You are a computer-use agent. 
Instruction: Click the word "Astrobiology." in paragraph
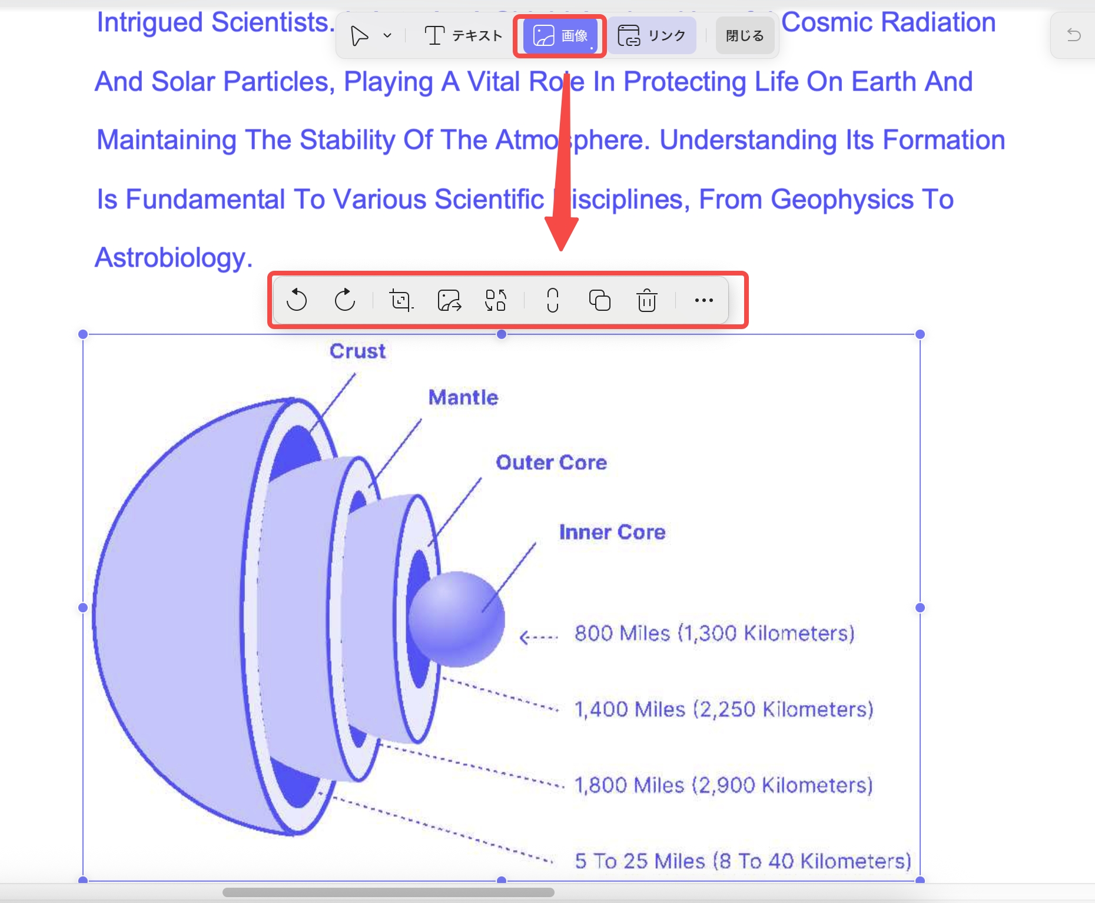pyautogui.click(x=174, y=258)
